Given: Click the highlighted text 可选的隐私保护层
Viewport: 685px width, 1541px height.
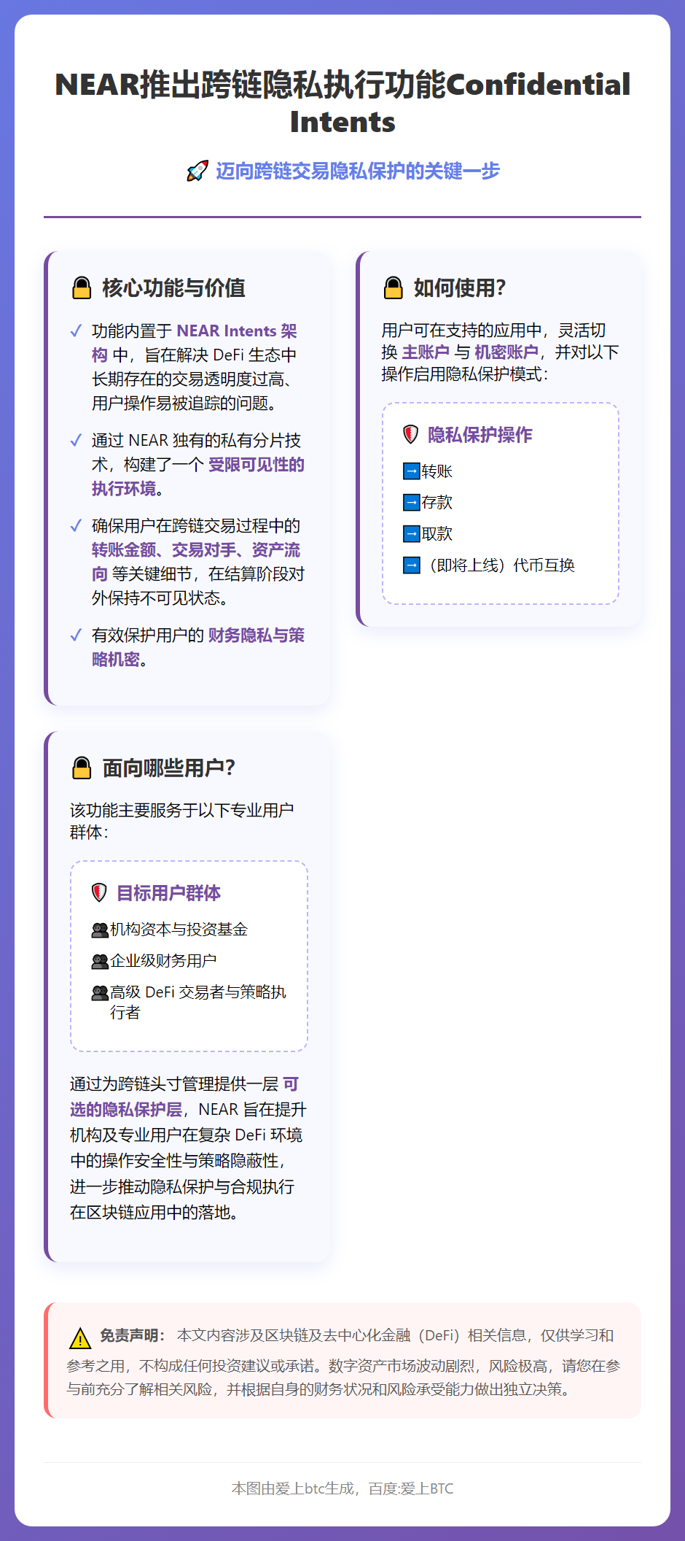Looking at the screenshot, I should (x=184, y=1097).
